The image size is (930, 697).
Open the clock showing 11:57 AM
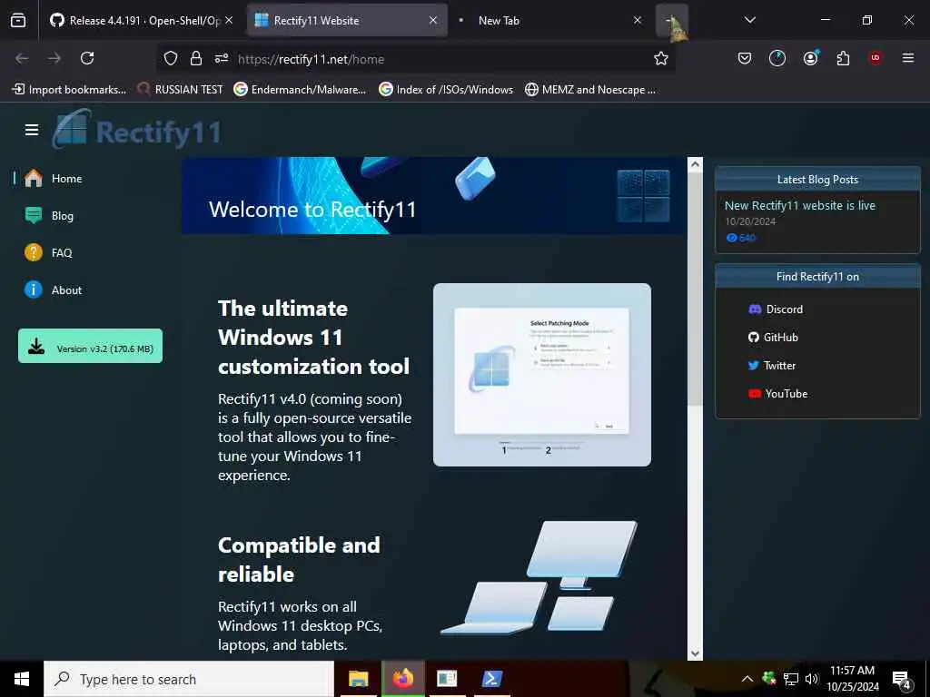click(x=852, y=679)
